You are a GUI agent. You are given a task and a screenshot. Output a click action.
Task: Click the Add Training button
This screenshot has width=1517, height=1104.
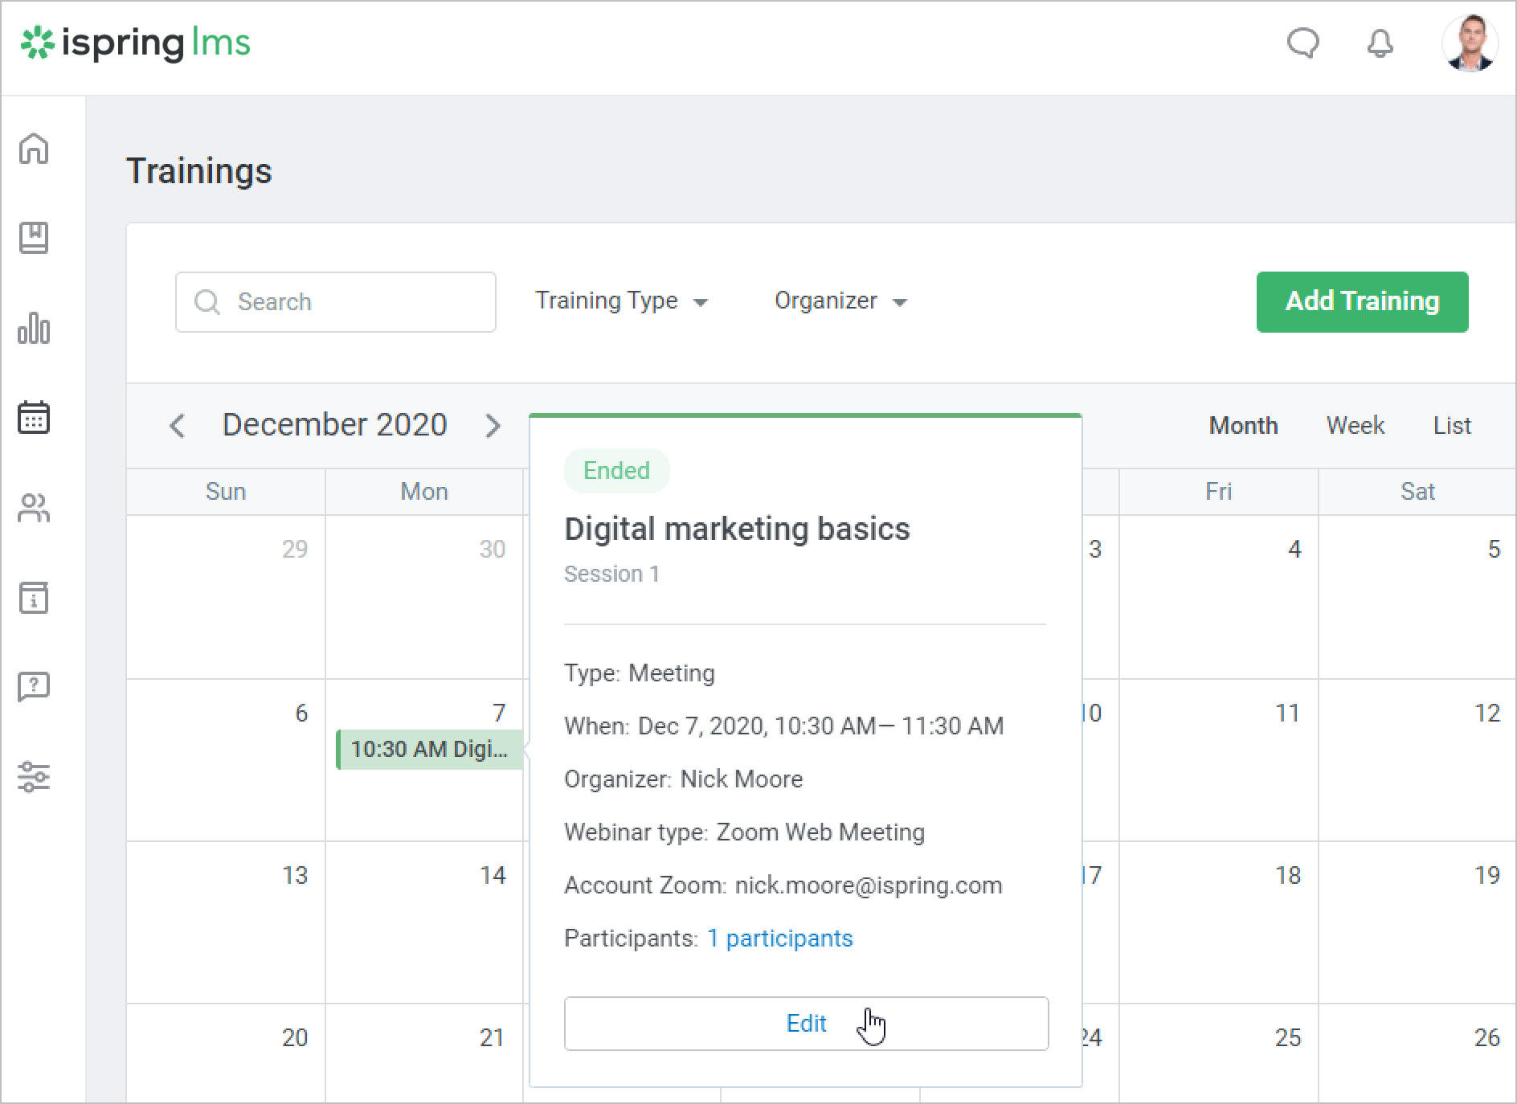pyautogui.click(x=1362, y=302)
